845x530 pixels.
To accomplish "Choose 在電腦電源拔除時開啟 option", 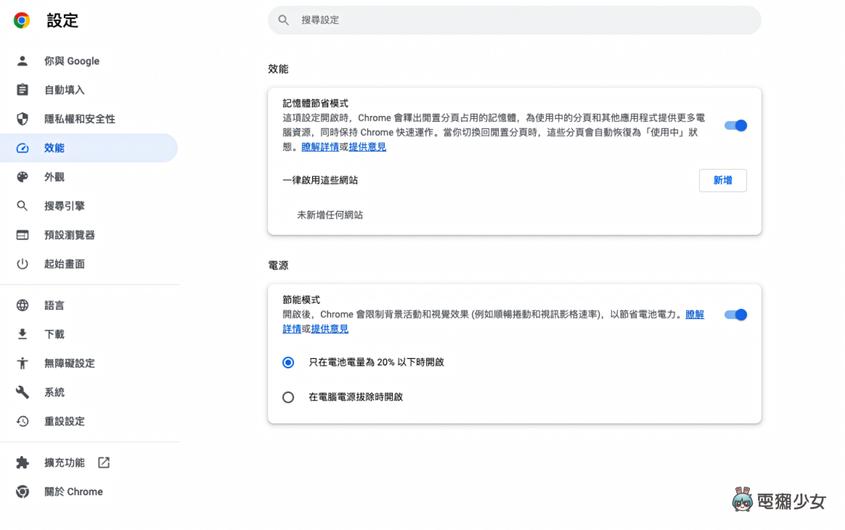I will point(288,397).
